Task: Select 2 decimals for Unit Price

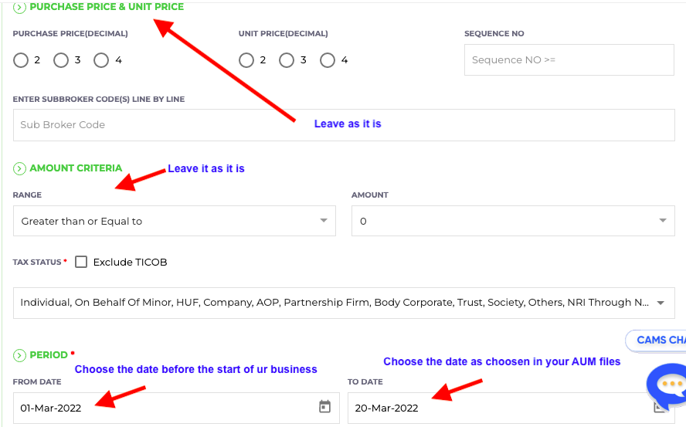Action: [x=246, y=60]
